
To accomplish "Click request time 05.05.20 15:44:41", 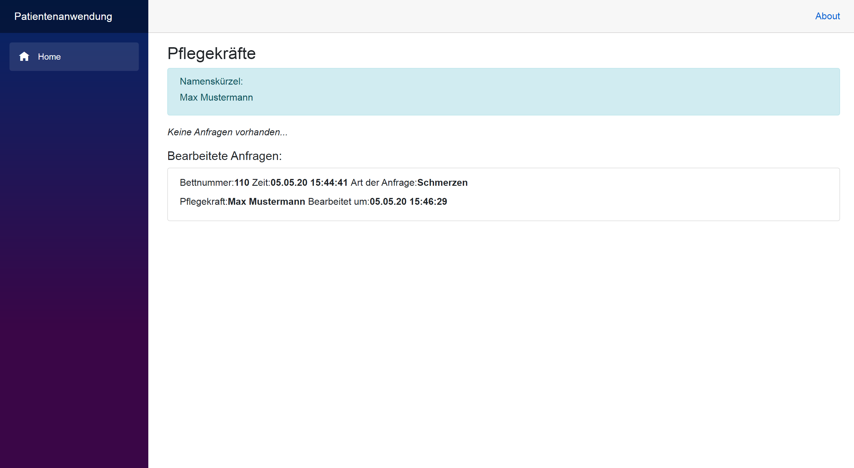I will tap(309, 183).
